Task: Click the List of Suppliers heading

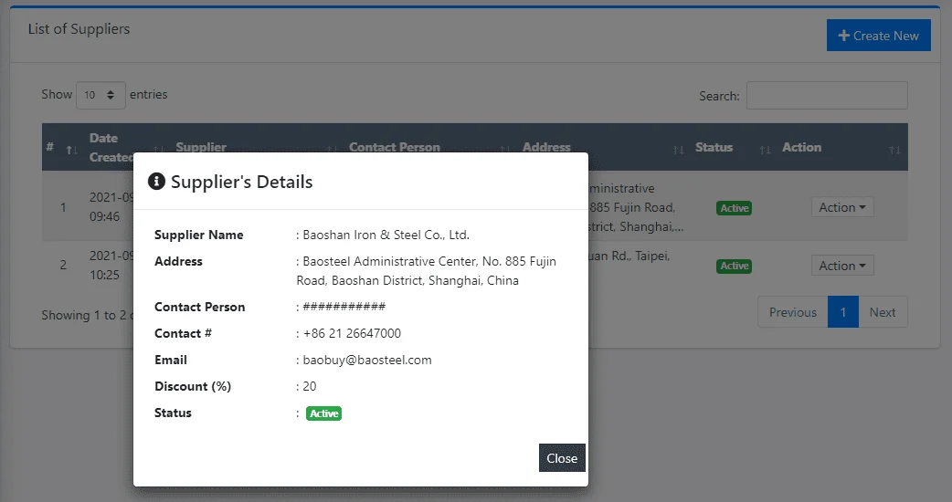Action: point(79,29)
